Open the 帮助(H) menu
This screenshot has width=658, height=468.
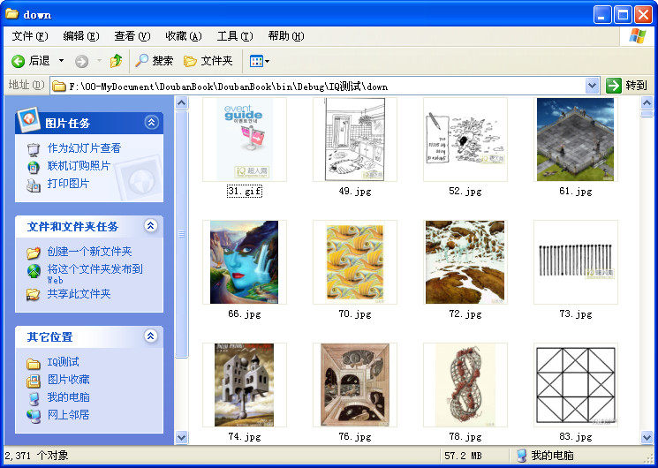pyautogui.click(x=286, y=36)
